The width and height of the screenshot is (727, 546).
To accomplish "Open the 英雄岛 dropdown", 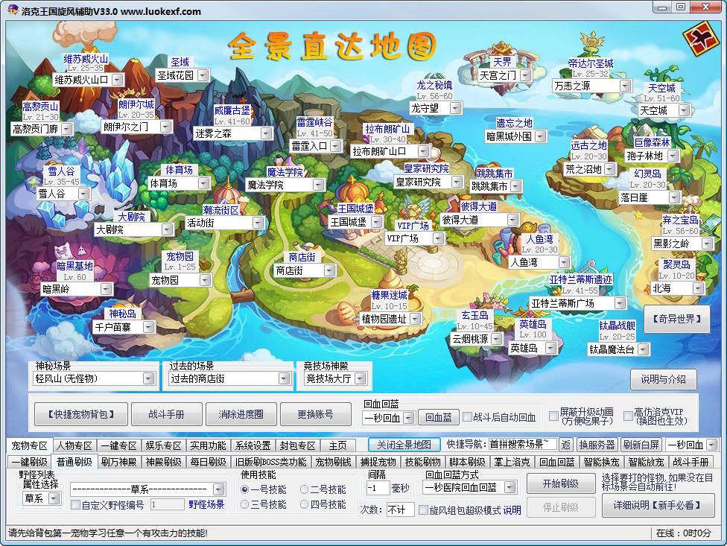I will [550, 348].
